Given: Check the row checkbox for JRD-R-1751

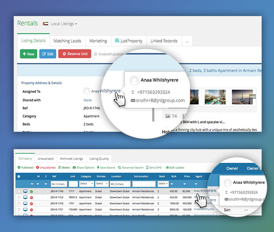Looking at the screenshot, I should pos(19,210).
